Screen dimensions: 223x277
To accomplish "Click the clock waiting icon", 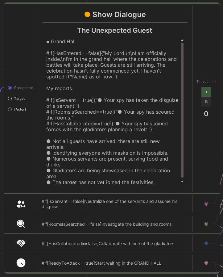I will coord(21,263).
